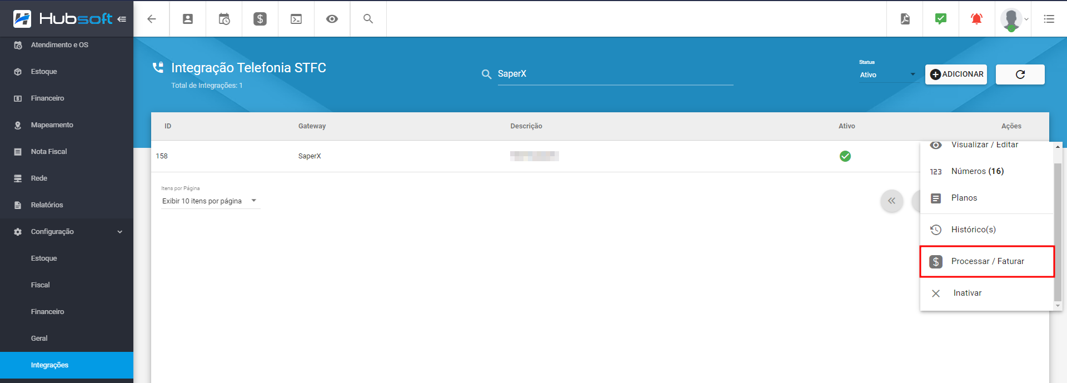This screenshot has width=1067, height=383.
Task: Click the ADICIONAR button
Action: pyautogui.click(x=956, y=74)
